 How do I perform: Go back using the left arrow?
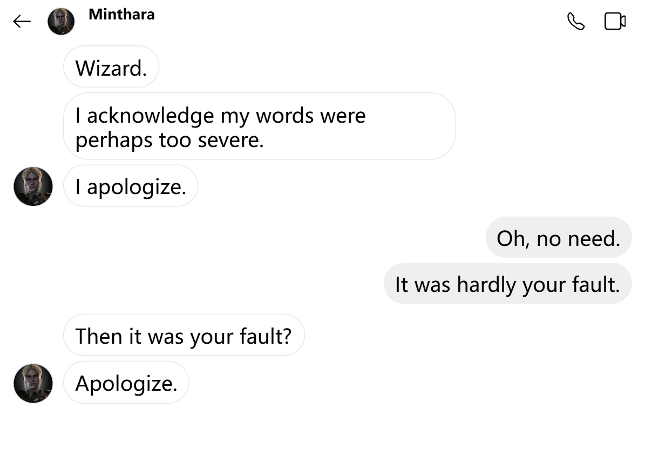[x=22, y=22]
